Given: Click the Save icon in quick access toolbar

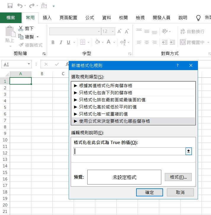Looking at the screenshot, I should [10, 6].
